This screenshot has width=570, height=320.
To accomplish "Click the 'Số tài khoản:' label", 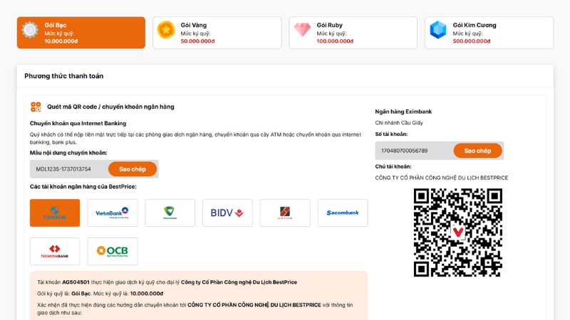I will pos(391,134).
